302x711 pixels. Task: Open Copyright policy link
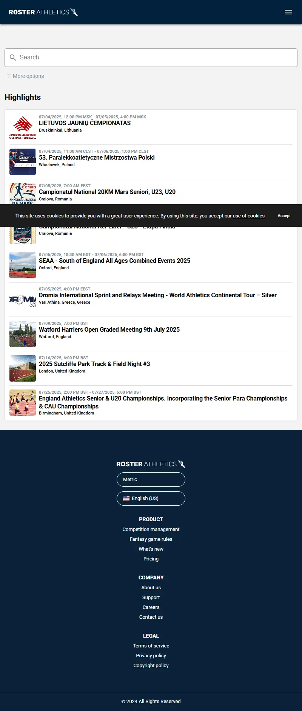point(151,666)
